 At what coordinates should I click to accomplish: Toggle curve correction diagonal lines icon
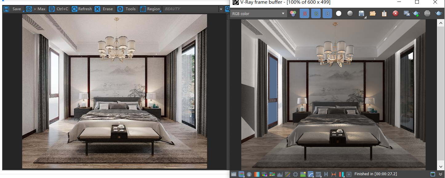tap(288, 174)
